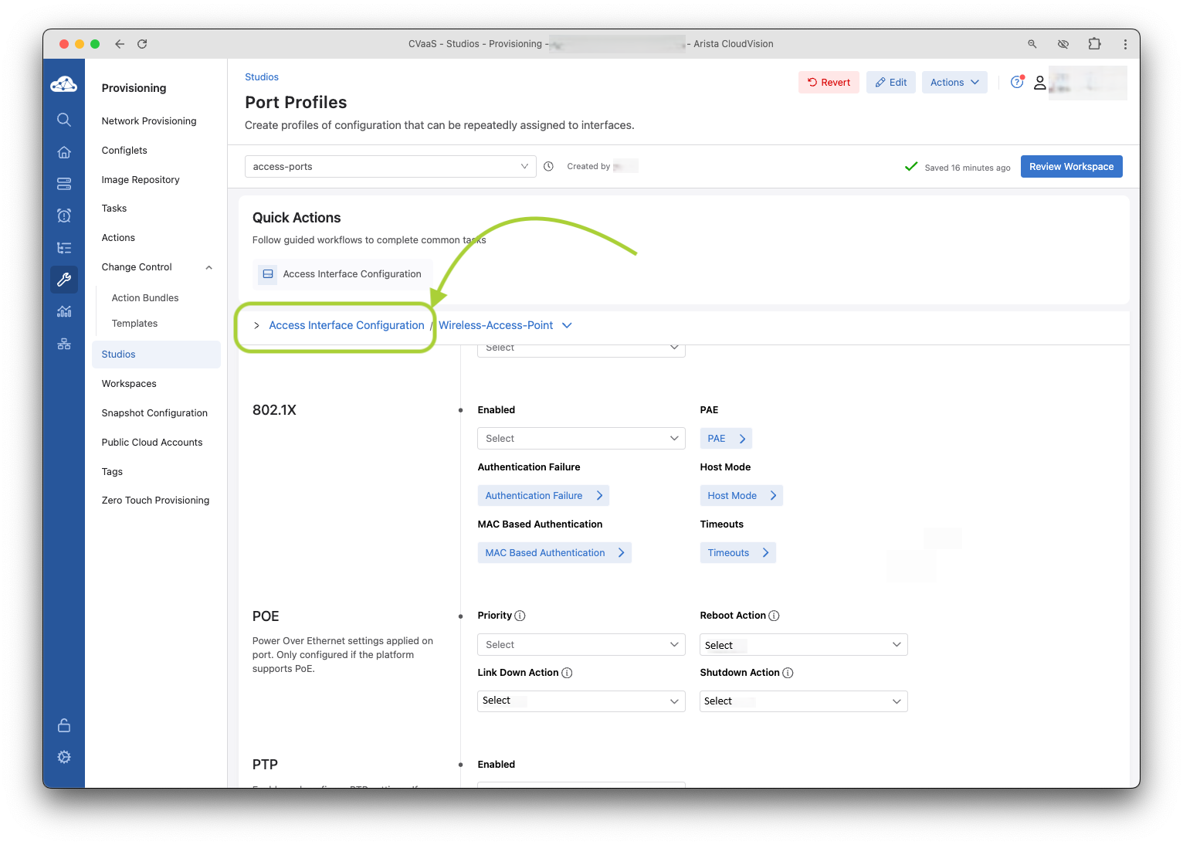Open Studios in the Provisioning menu

click(x=119, y=355)
